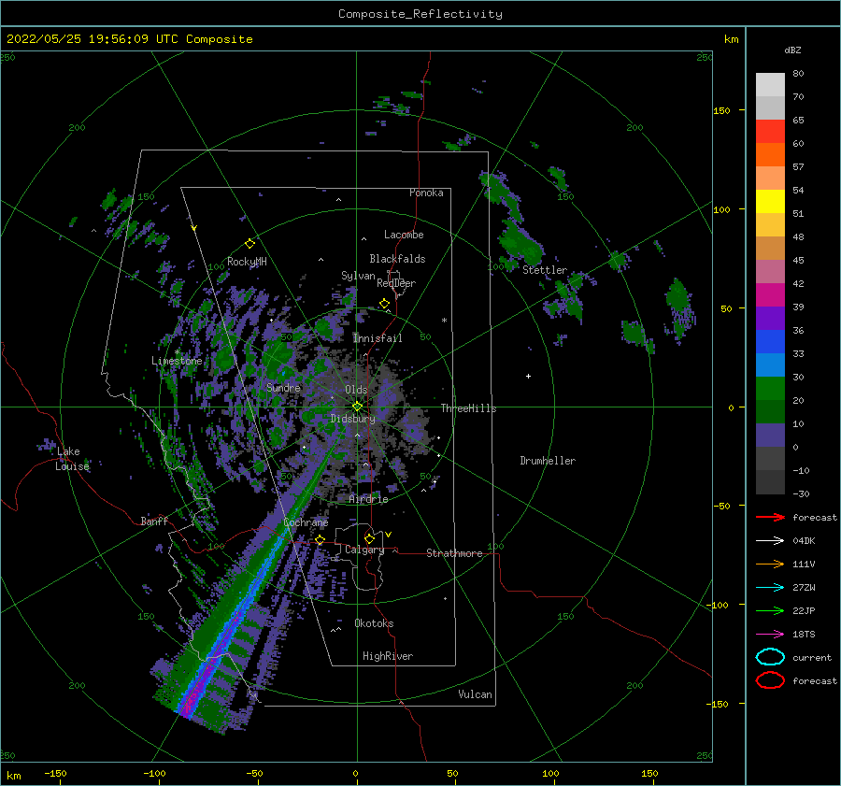Screen dimensions: 841x786
Task: Select the Blackfalds label
Action: [x=397, y=259]
